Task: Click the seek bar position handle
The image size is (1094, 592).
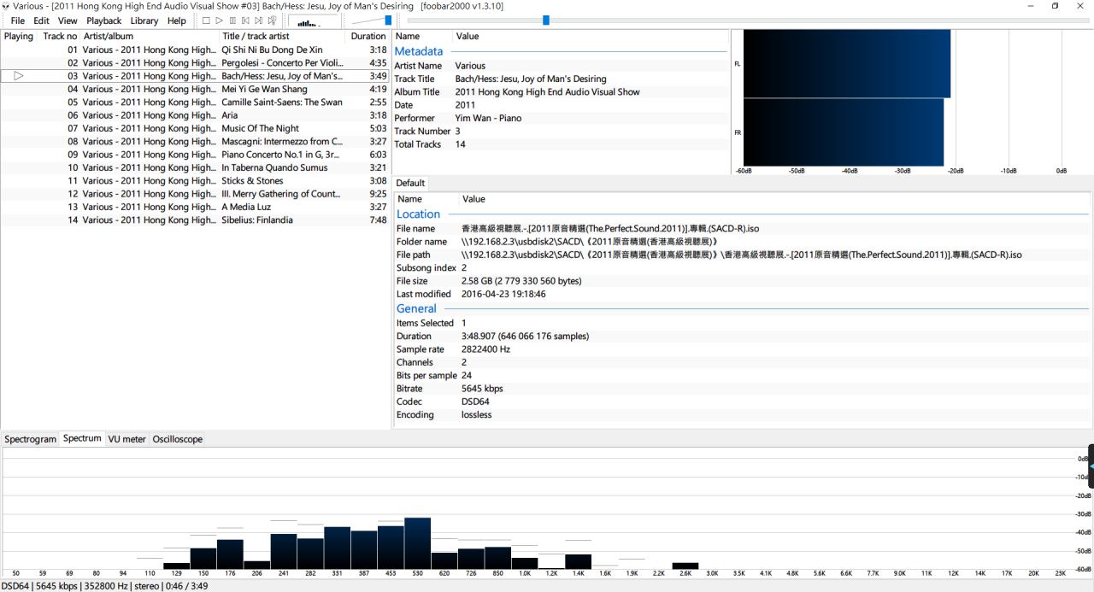Action: pyautogui.click(x=546, y=21)
